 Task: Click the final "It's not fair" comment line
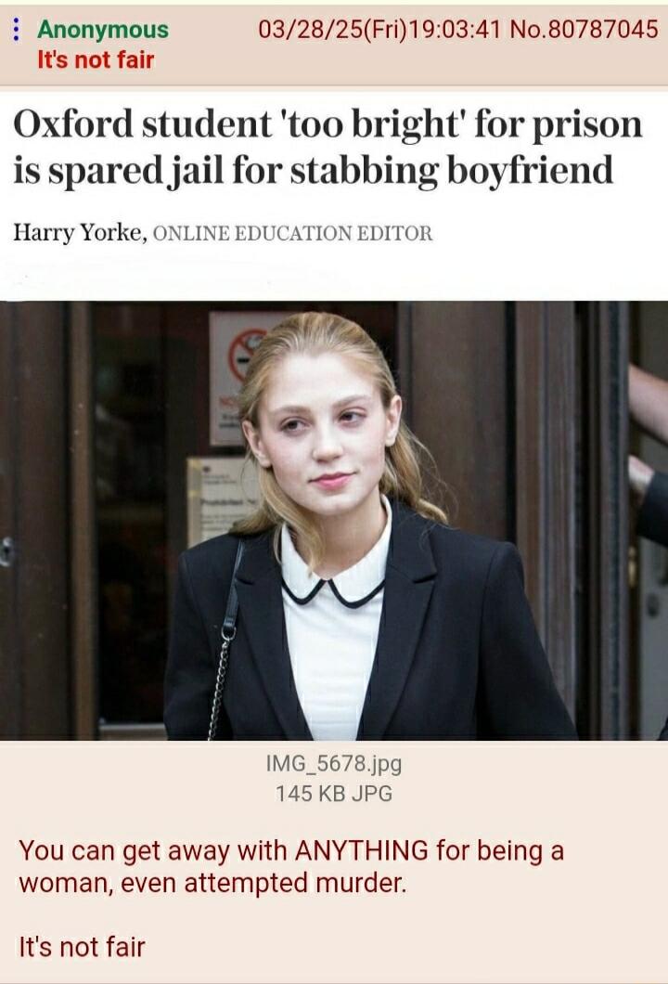pyautogui.click(x=83, y=947)
